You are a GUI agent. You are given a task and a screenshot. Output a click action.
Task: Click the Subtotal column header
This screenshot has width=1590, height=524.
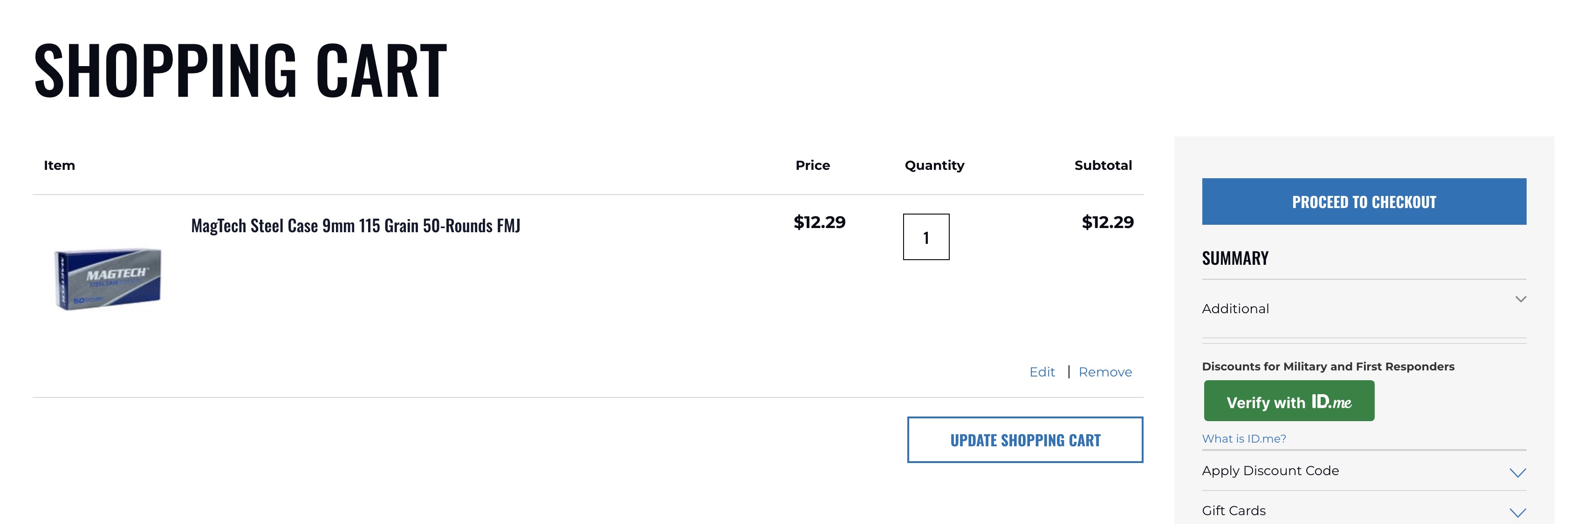1103,165
